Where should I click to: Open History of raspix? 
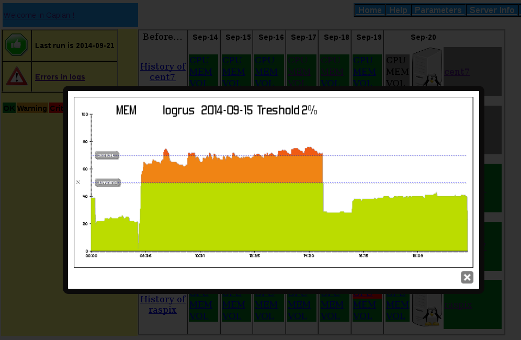point(163,304)
